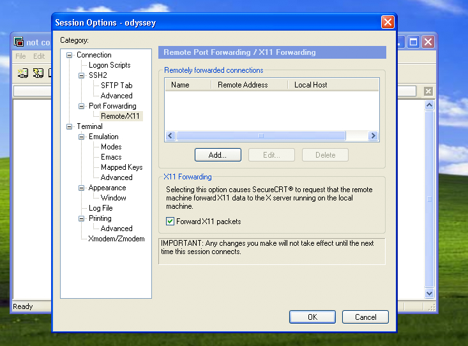This screenshot has width=468, height=346.
Task: Select the Port Forwarding category label
Action: click(112, 106)
